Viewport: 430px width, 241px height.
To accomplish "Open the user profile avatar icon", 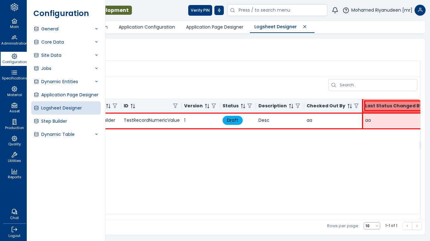I will click(x=420, y=10).
